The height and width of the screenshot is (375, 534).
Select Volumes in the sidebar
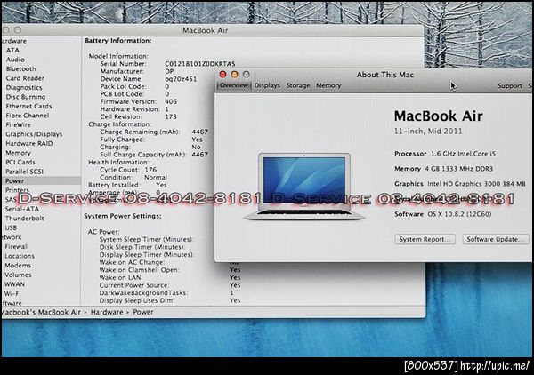click(18, 275)
